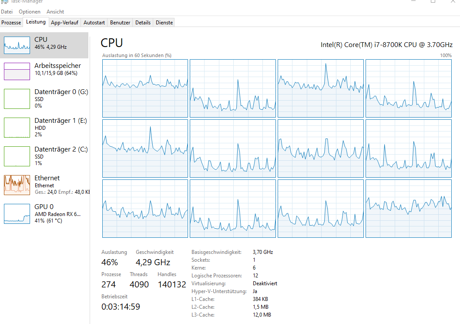Select Datenträger 1 (E:) sidebar label

click(61, 121)
